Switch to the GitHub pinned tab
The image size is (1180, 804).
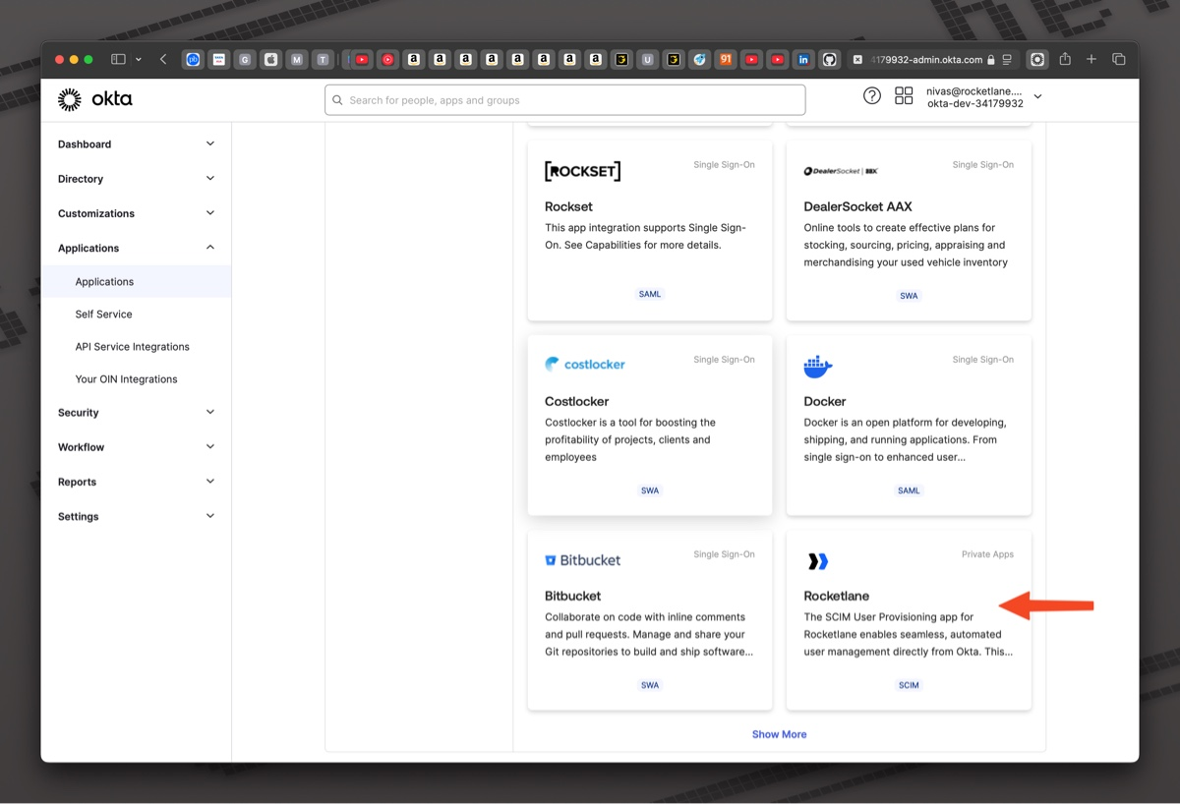coord(829,60)
